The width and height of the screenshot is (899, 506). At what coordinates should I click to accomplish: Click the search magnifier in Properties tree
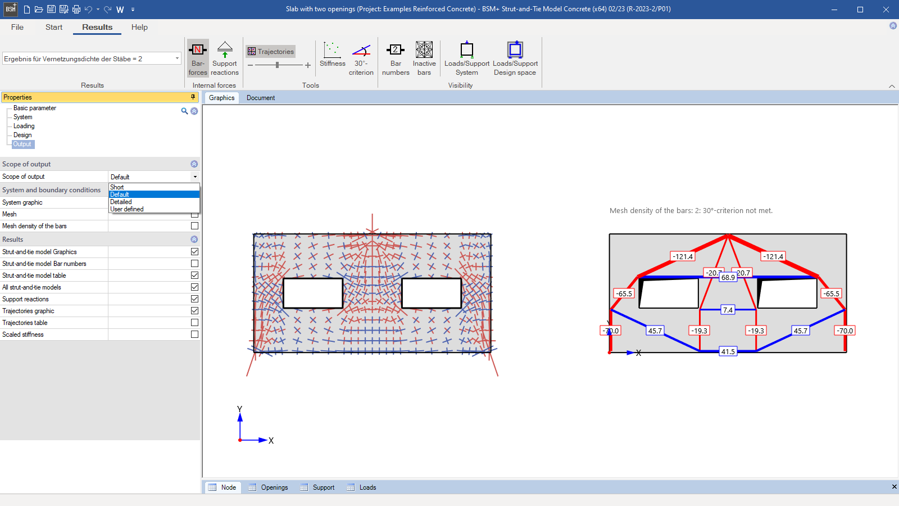point(184,111)
